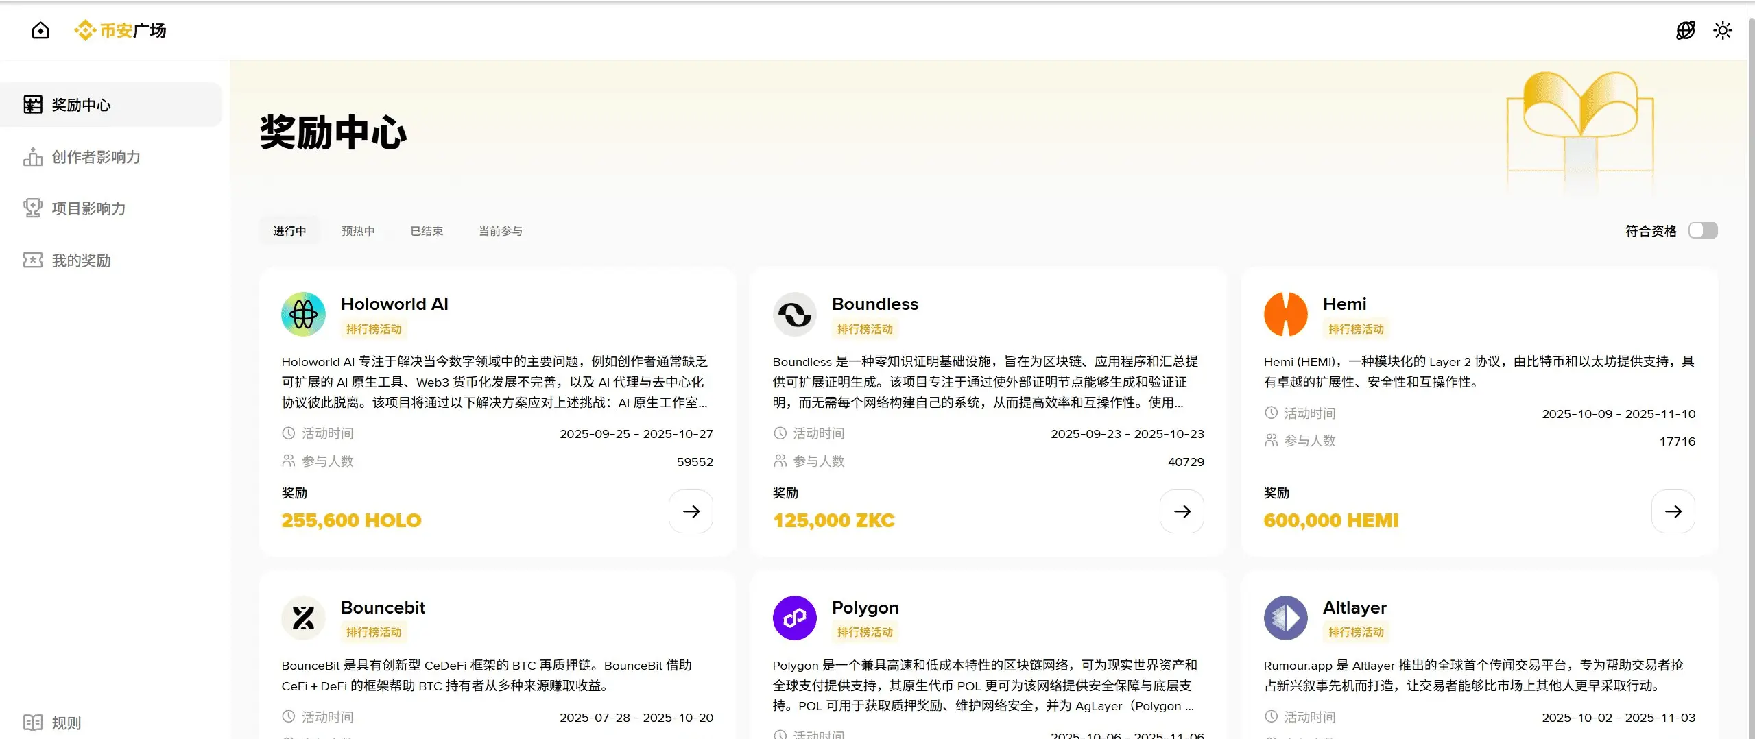The image size is (1755, 739).
Task: Click the Holoworld AI project logo
Action: (x=303, y=315)
